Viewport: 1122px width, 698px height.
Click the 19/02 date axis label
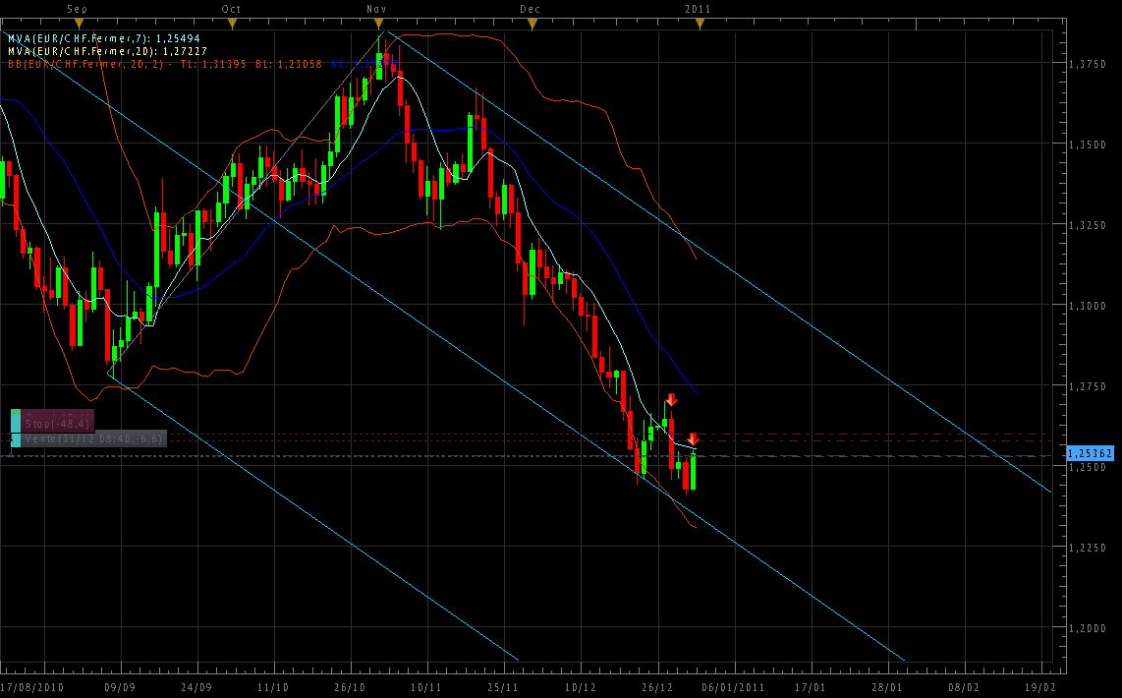[x=1039, y=687]
